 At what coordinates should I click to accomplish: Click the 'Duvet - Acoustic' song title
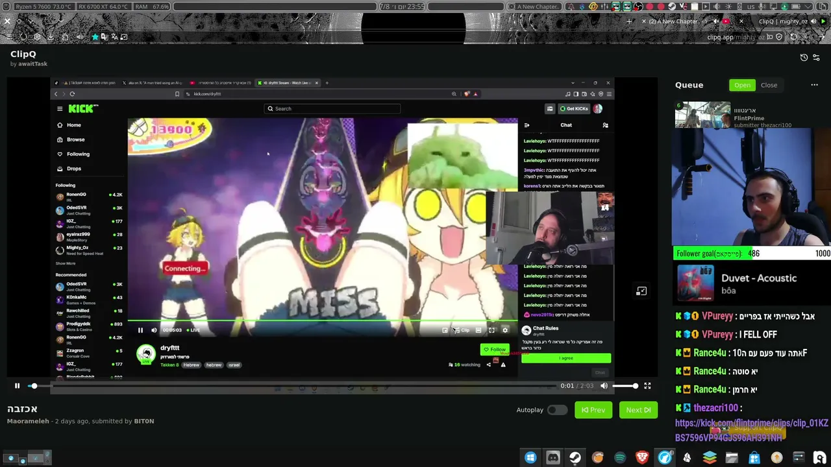coord(759,278)
